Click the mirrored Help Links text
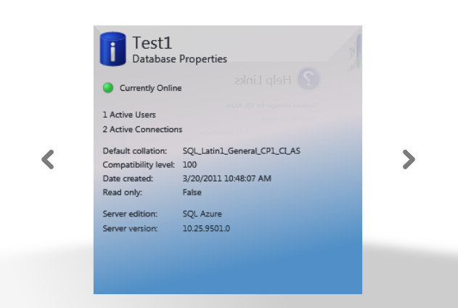 [263, 79]
